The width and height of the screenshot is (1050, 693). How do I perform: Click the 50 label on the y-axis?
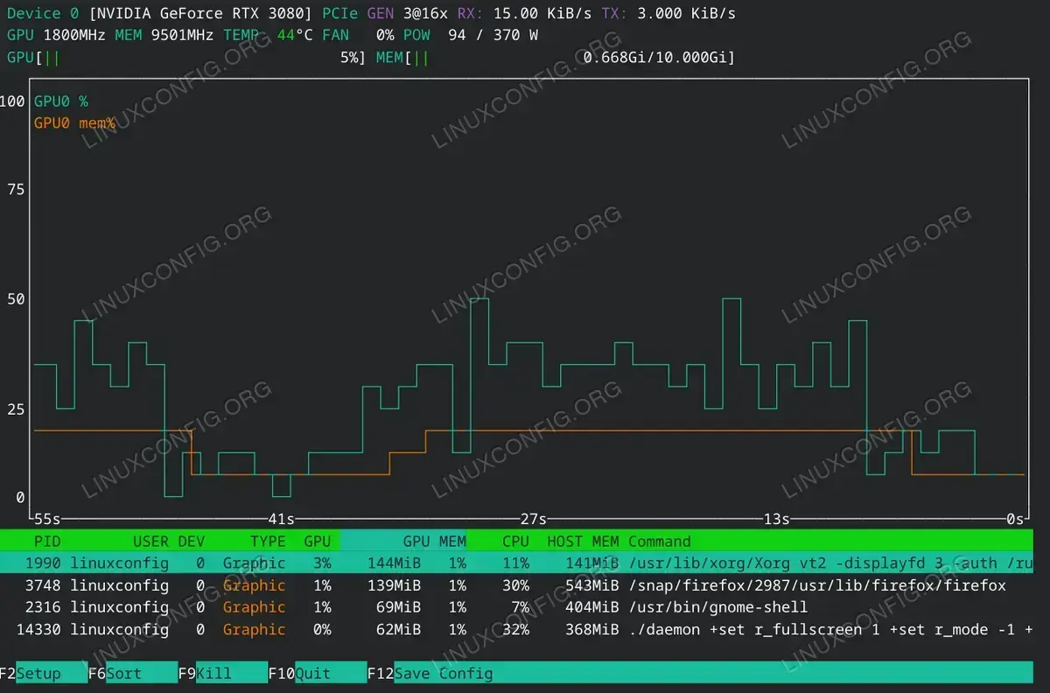[x=16, y=299]
